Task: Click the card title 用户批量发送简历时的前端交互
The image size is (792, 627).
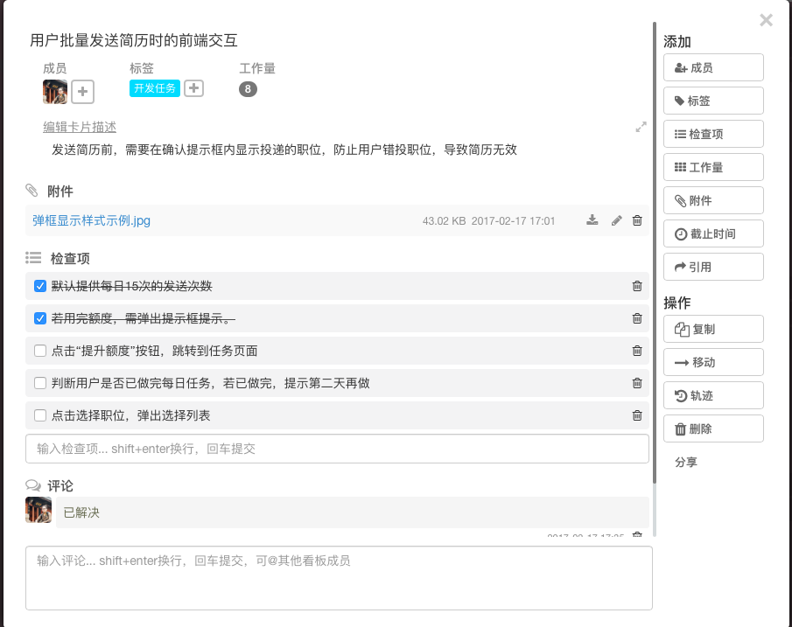Action: pyautogui.click(x=134, y=40)
